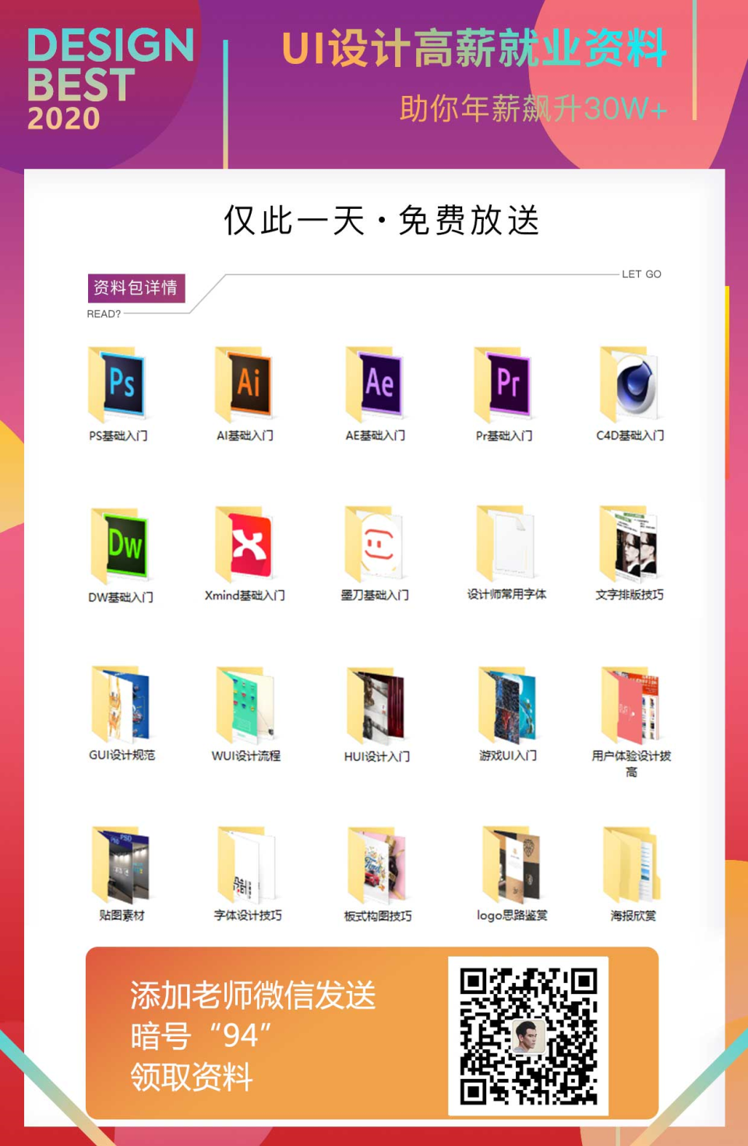Screen dimensions: 748x1146
Task: Click the C4D基础入门 caption text
Action: [x=630, y=436]
